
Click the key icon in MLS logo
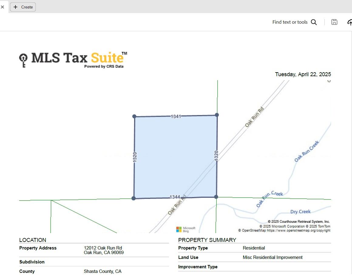coord(23,60)
